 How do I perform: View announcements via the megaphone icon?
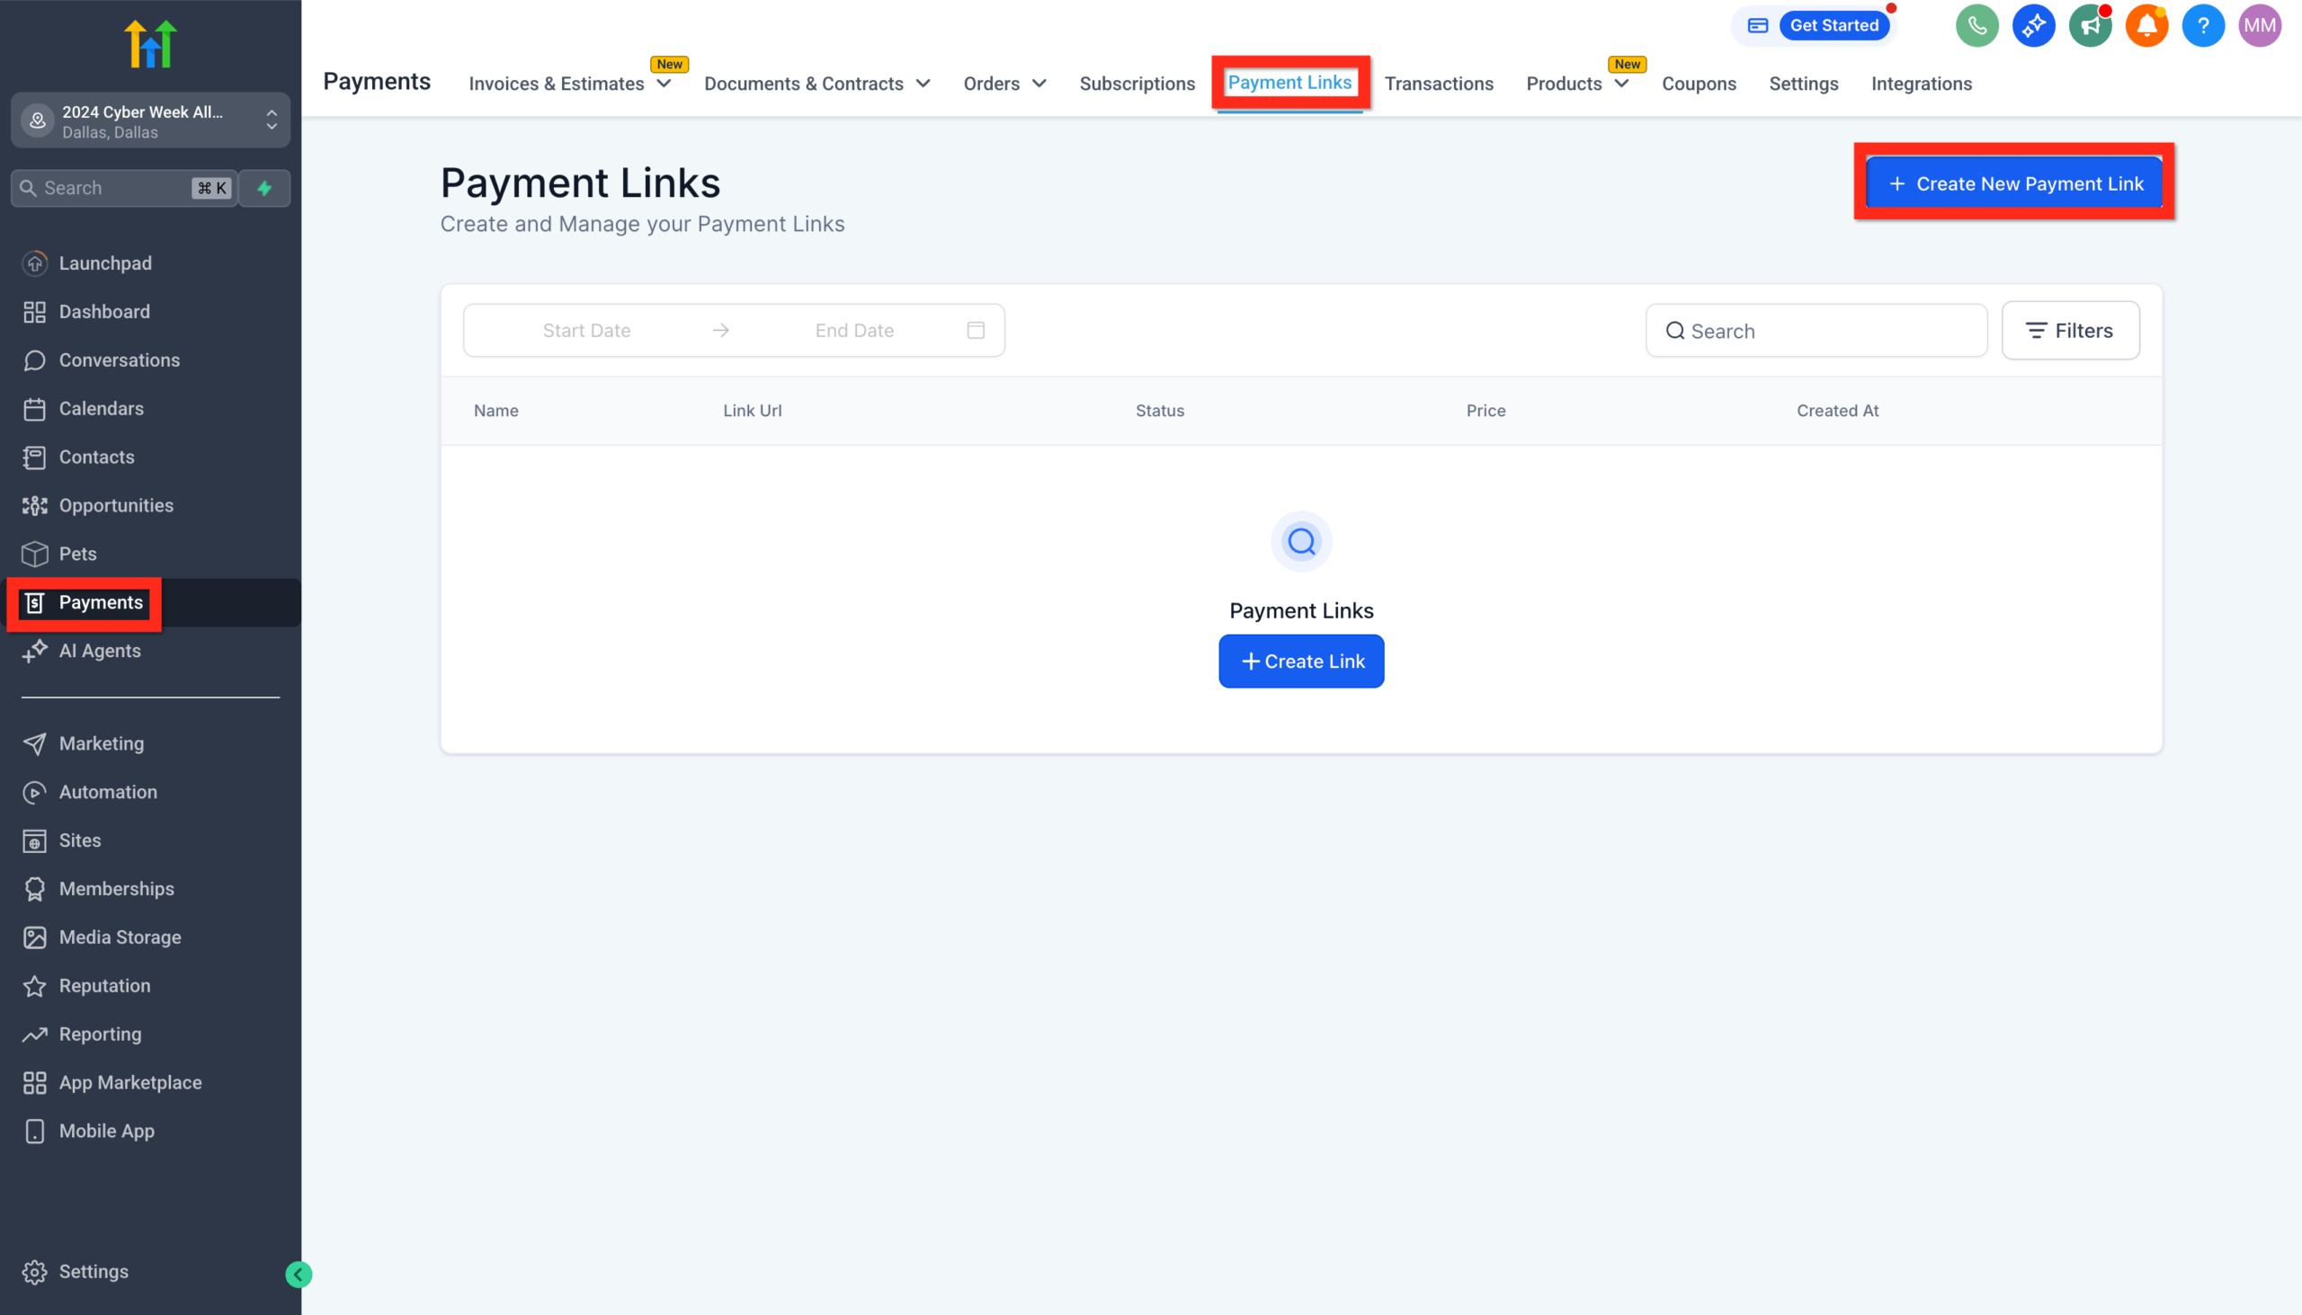pos(2091,25)
